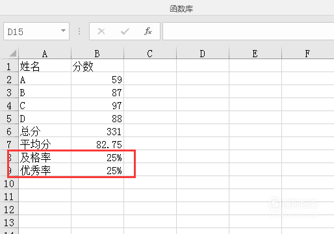Image resolution: width=334 pixels, height=234 pixels.
Task: Click into the formula bar input
Action: (x=248, y=31)
